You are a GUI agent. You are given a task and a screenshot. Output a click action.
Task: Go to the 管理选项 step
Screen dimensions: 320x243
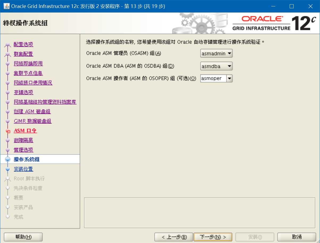coord(23,150)
